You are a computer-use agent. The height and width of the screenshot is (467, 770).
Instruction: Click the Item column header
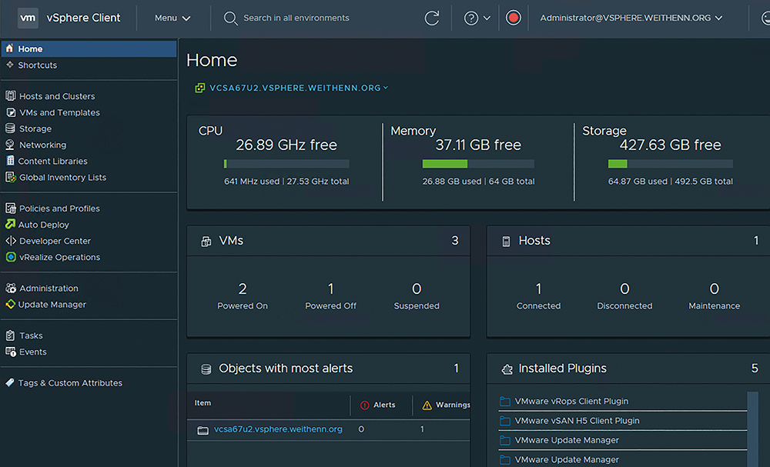click(203, 402)
